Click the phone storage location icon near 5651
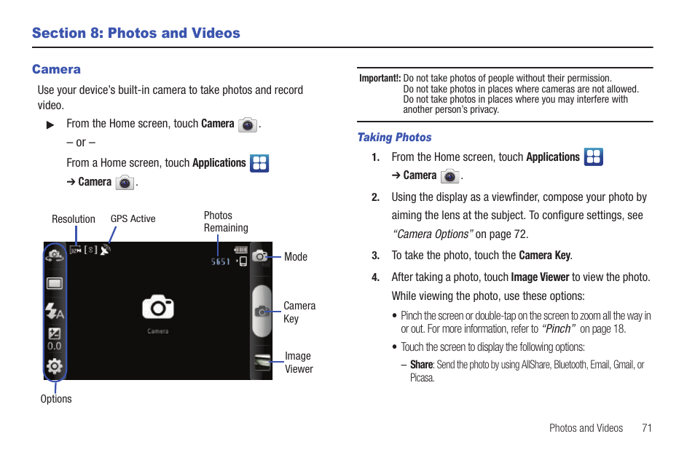 242,261
